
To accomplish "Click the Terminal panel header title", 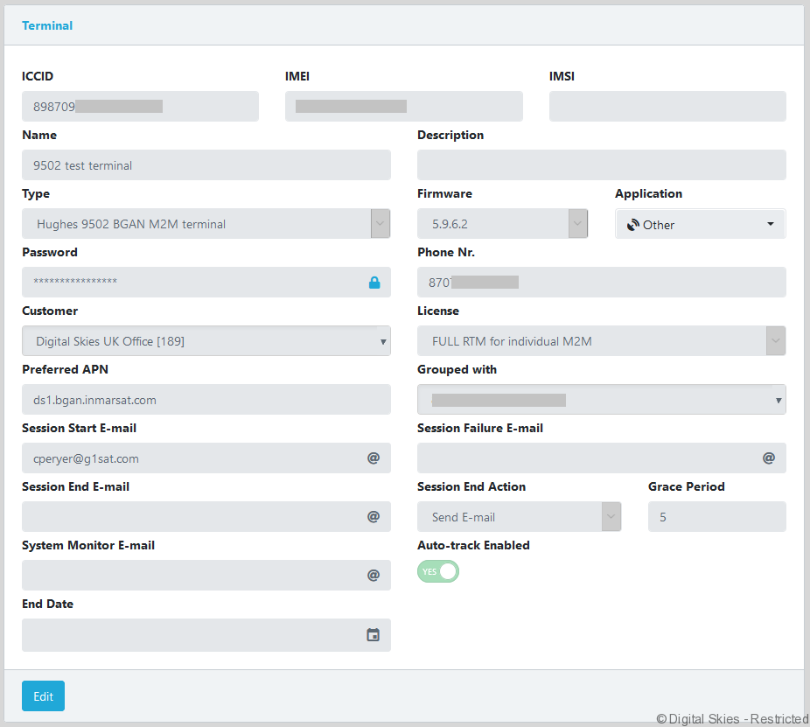I will pos(47,25).
